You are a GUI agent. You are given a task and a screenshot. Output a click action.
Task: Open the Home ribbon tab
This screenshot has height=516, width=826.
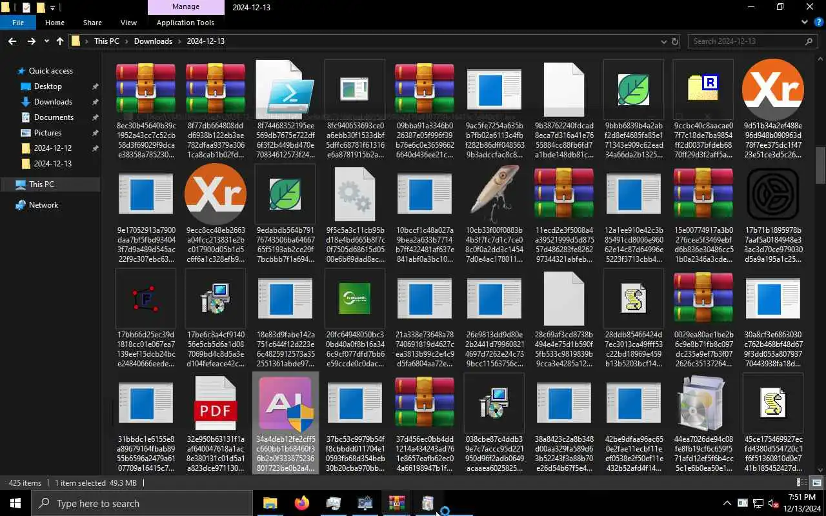point(55,23)
